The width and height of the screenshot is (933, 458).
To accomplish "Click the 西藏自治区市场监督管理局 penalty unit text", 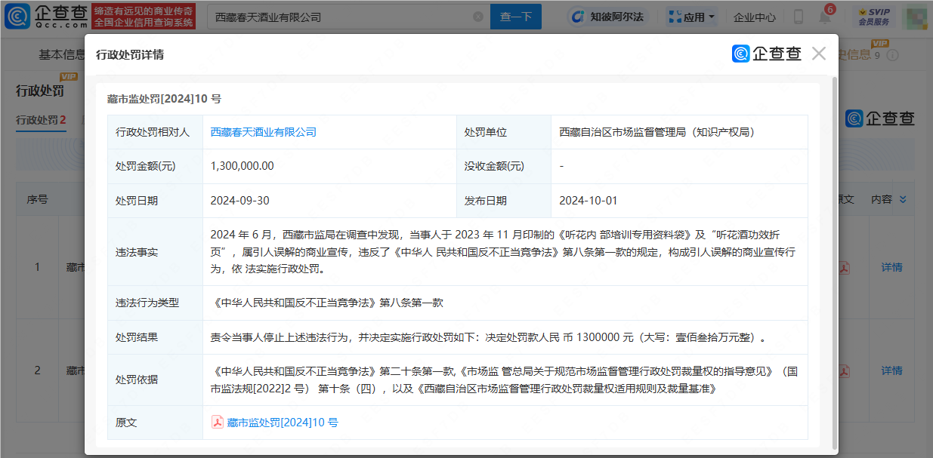I will coord(656,132).
